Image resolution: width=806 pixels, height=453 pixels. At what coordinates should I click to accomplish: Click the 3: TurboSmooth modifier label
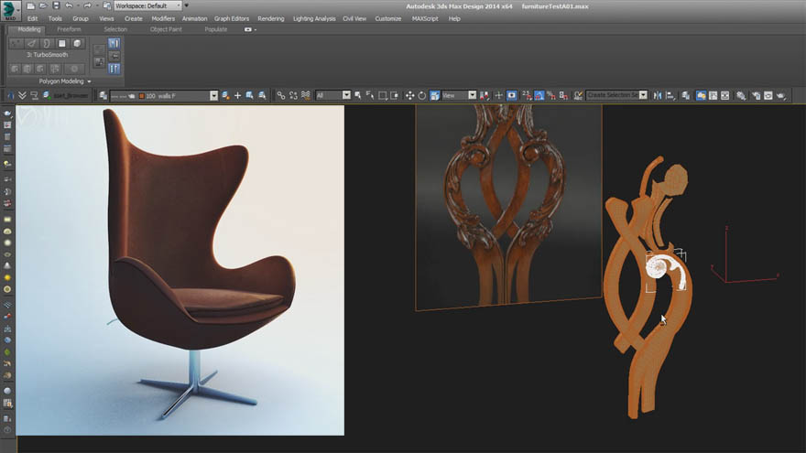tap(48, 54)
